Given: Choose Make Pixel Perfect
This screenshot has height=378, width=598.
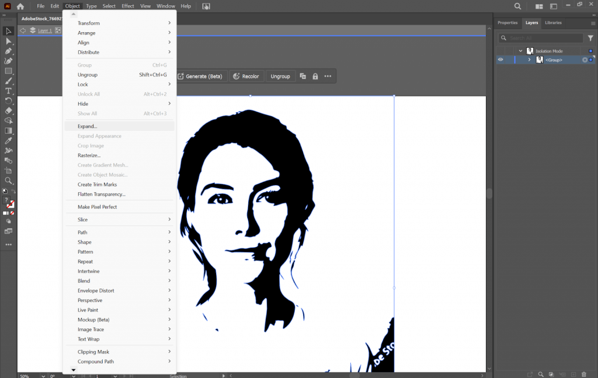Looking at the screenshot, I should 119,207.
